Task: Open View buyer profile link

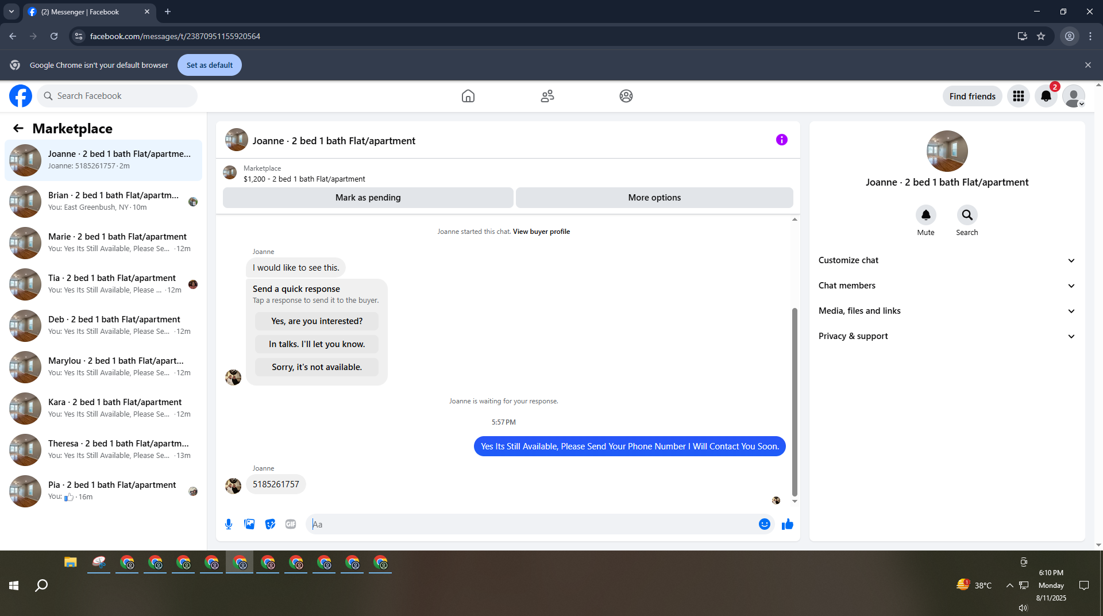Action: coord(541,232)
